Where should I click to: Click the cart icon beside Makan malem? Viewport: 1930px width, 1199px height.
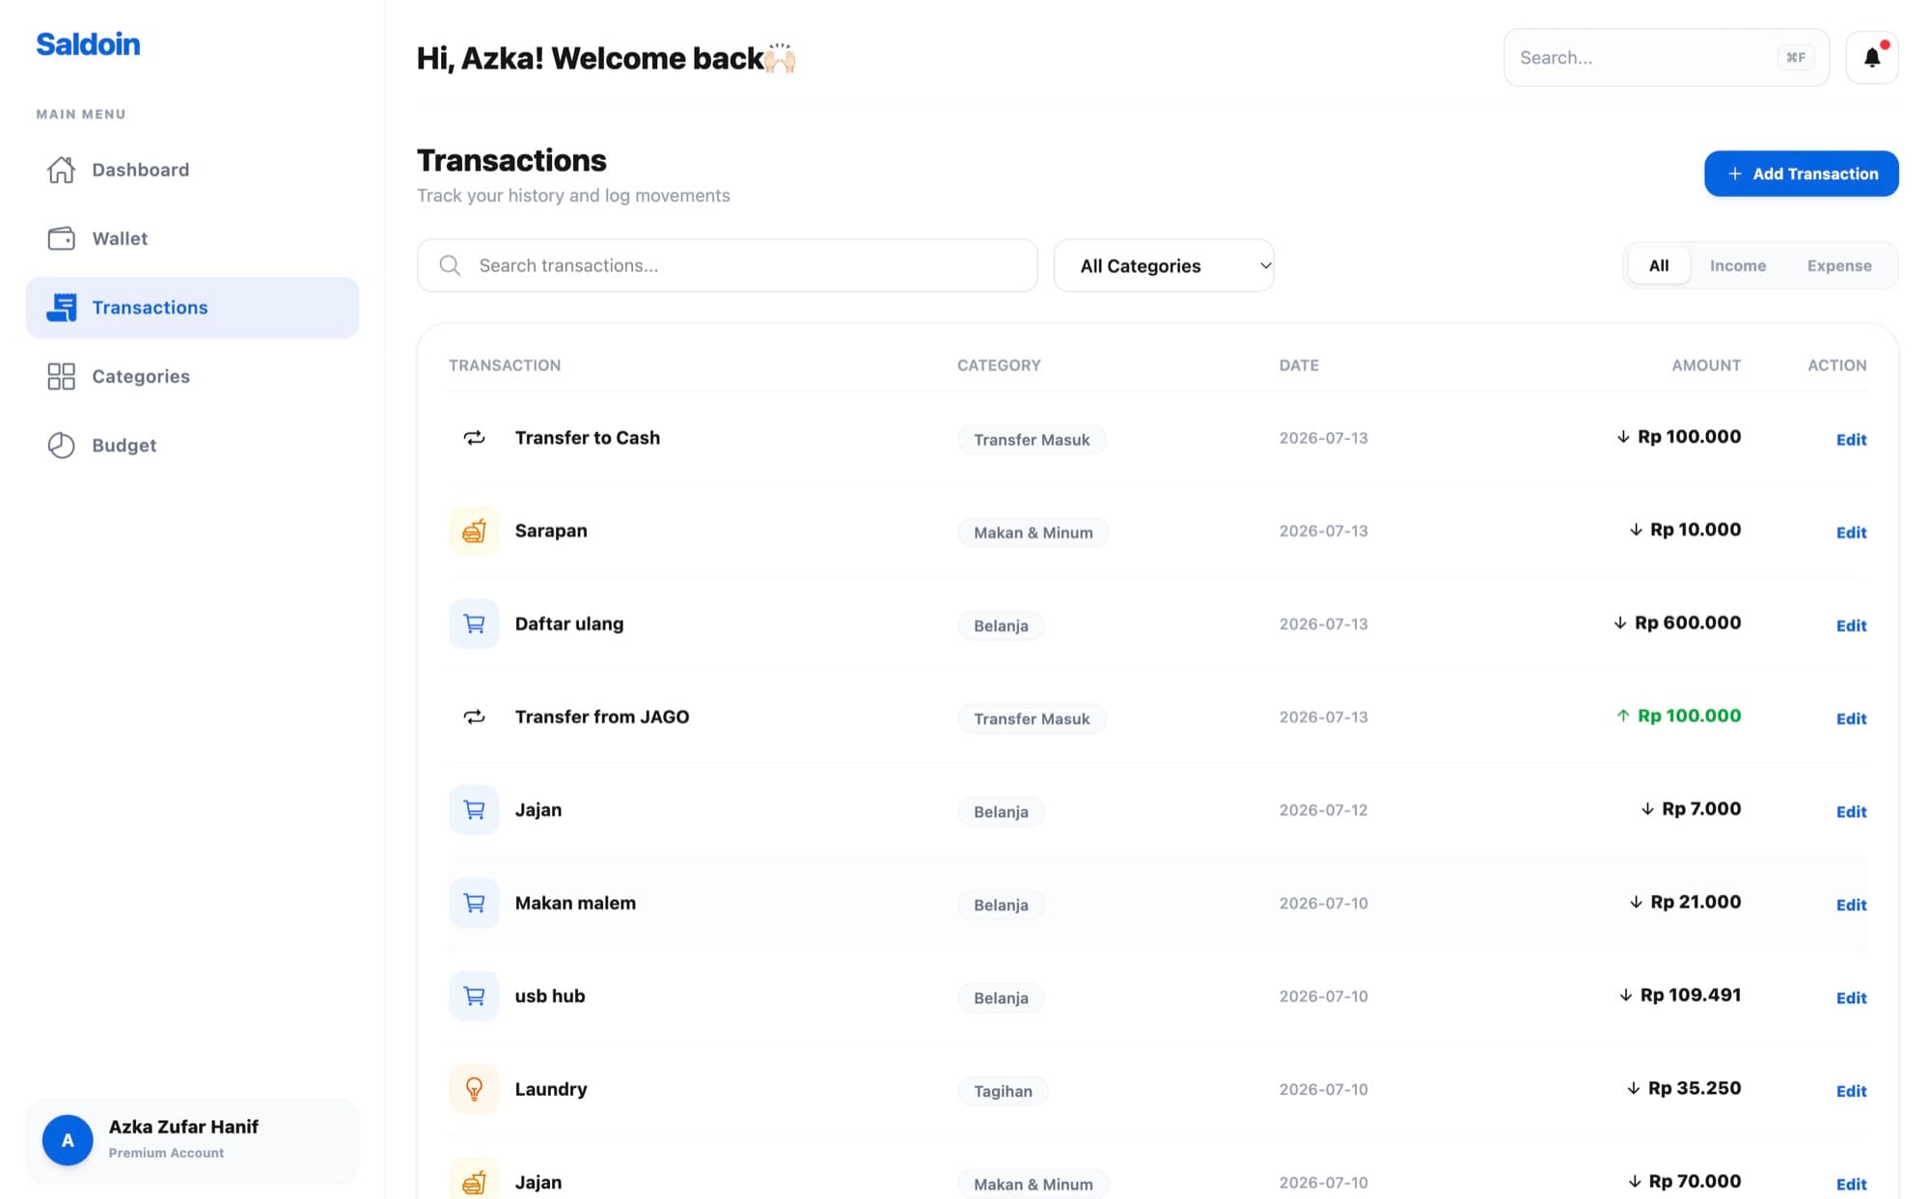coord(474,903)
